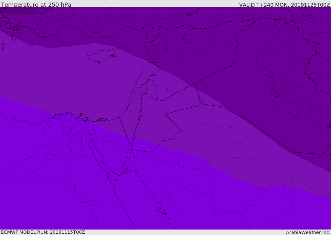The image size is (331, 235).
Task: Click the ArabiaWeather Inc. credit text
Action: click(308, 232)
